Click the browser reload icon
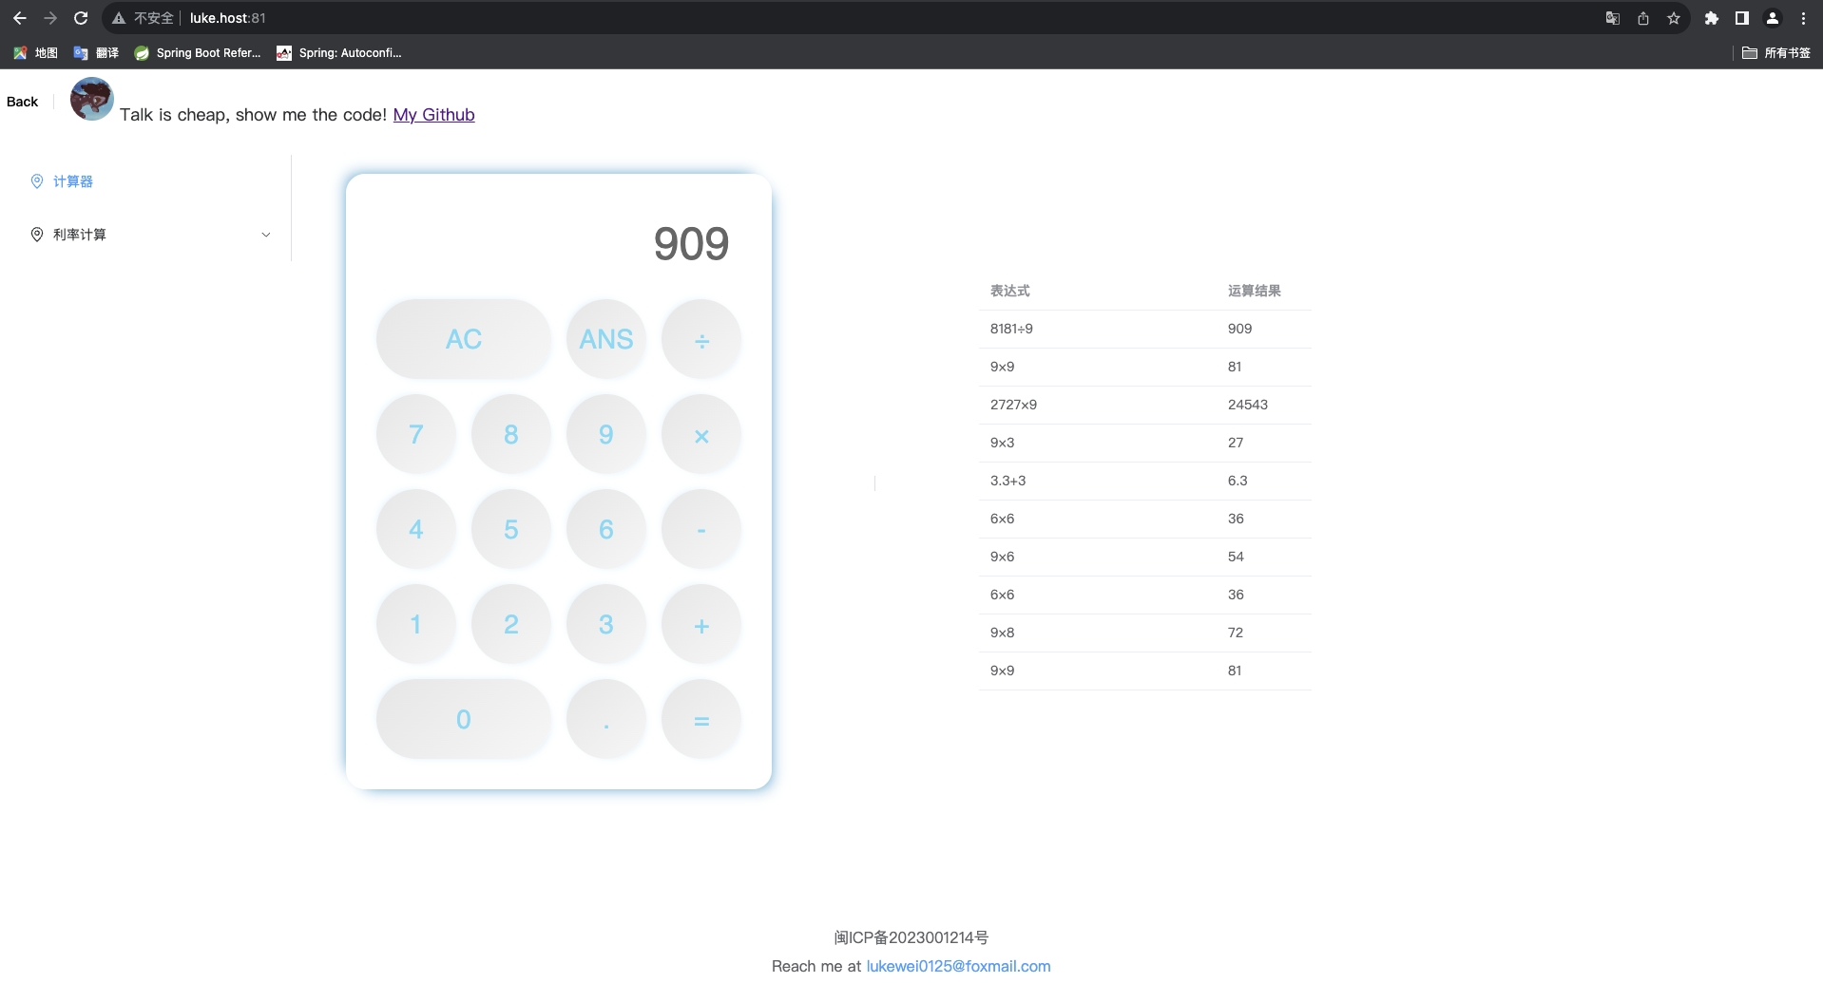This screenshot has width=1823, height=983. (x=81, y=18)
